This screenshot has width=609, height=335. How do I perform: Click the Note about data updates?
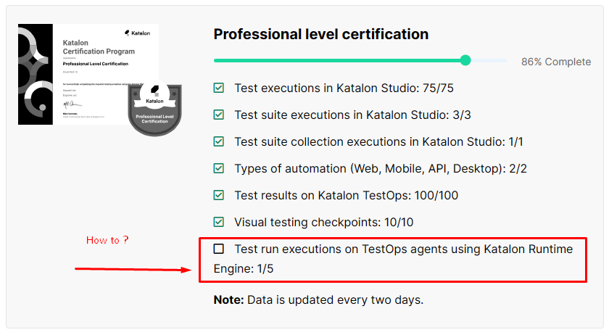(318, 299)
